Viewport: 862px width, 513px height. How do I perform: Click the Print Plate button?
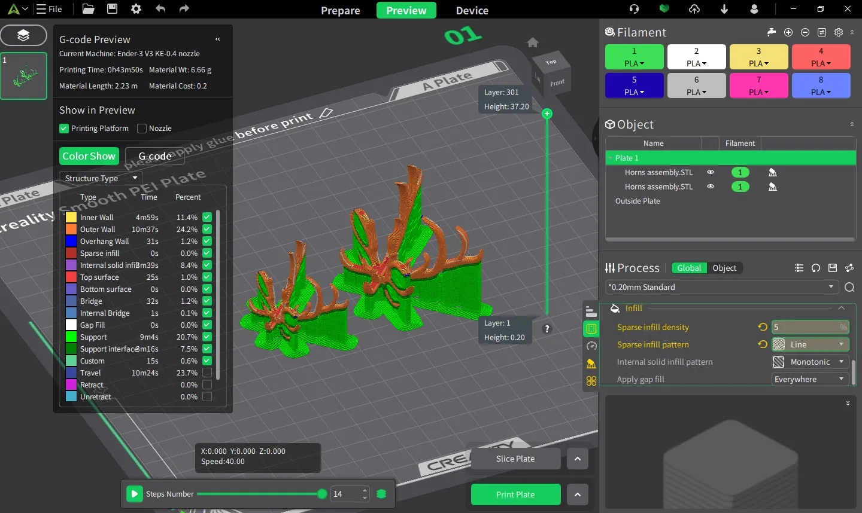515,494
